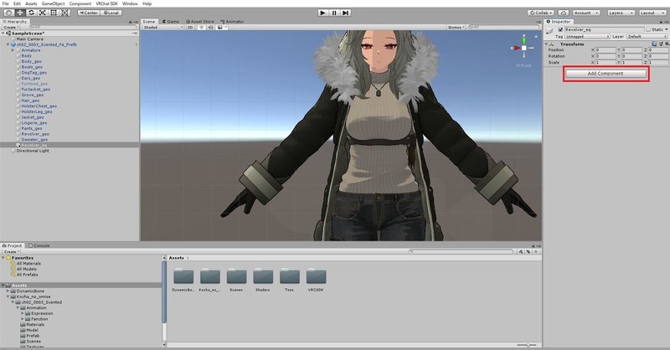
Task: Collapse the Transform component foldout
Action: coord(546,44)
